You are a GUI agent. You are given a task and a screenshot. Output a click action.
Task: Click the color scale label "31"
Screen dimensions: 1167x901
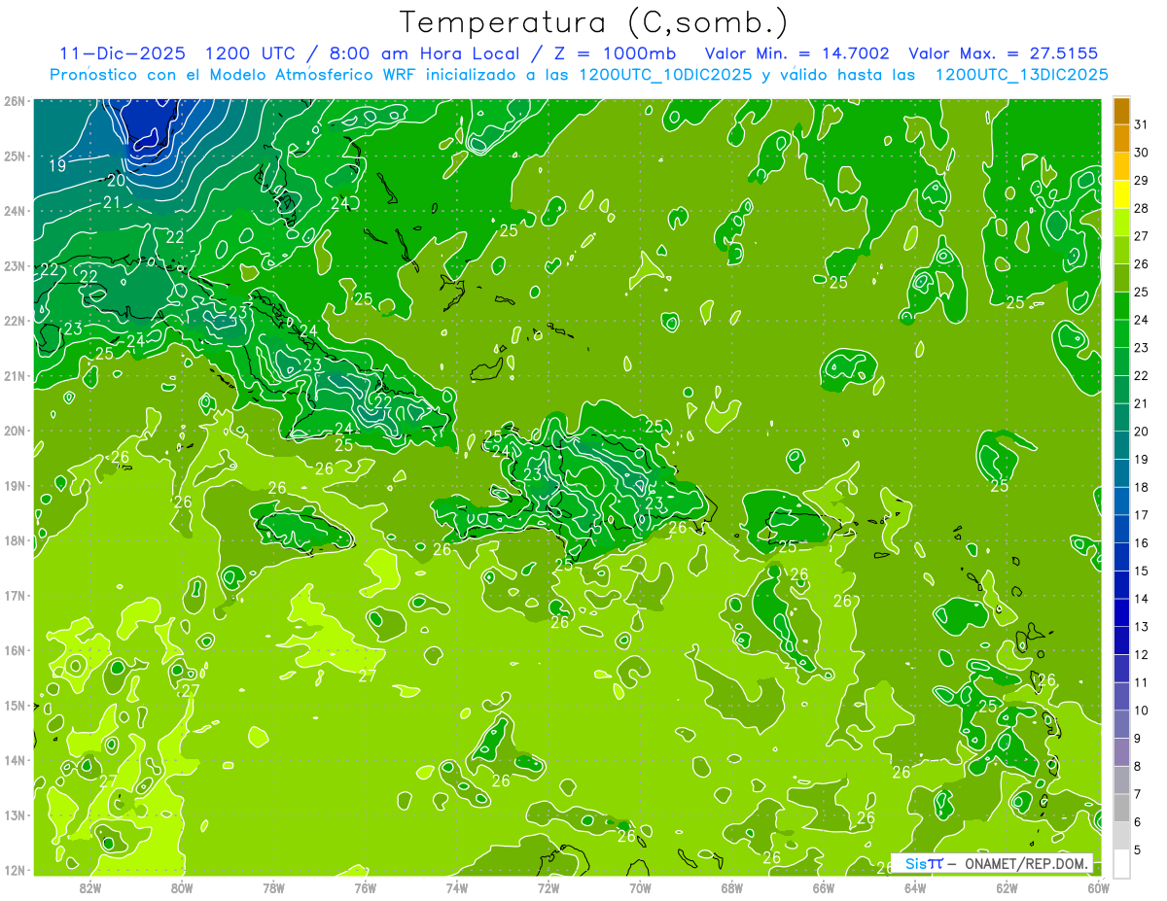1141,124
